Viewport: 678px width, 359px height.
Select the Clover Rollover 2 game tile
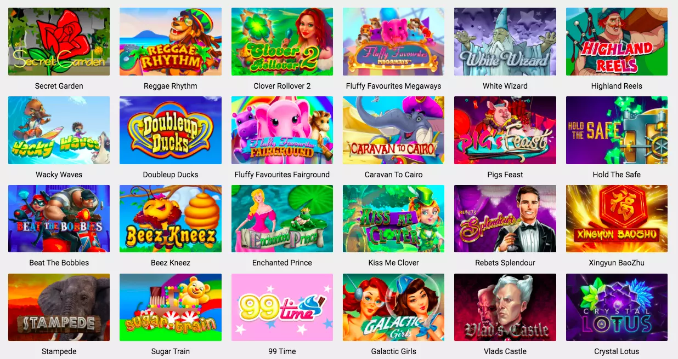click(x=282, y=42)
